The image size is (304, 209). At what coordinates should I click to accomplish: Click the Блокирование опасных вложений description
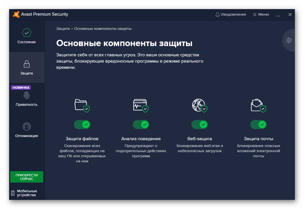tap(258, 151)
